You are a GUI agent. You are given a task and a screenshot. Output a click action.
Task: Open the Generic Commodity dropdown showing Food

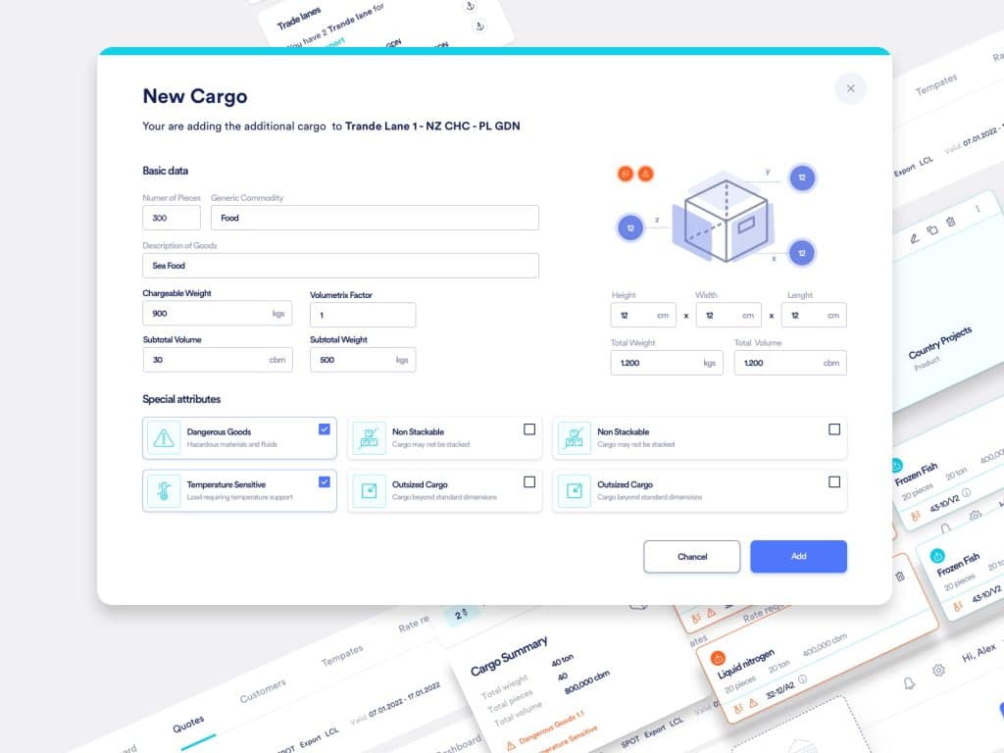coord(375,217)
